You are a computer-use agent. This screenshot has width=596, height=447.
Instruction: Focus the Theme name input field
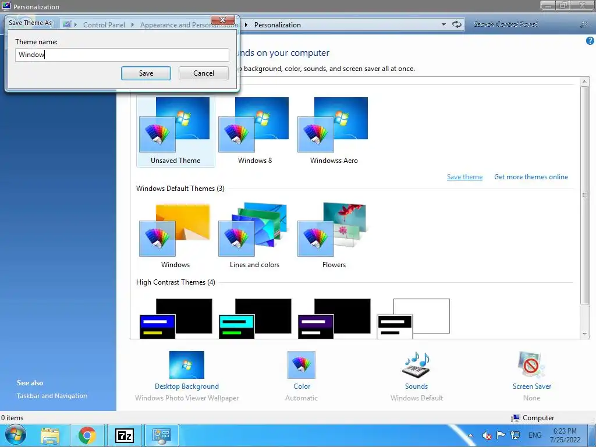122,55
